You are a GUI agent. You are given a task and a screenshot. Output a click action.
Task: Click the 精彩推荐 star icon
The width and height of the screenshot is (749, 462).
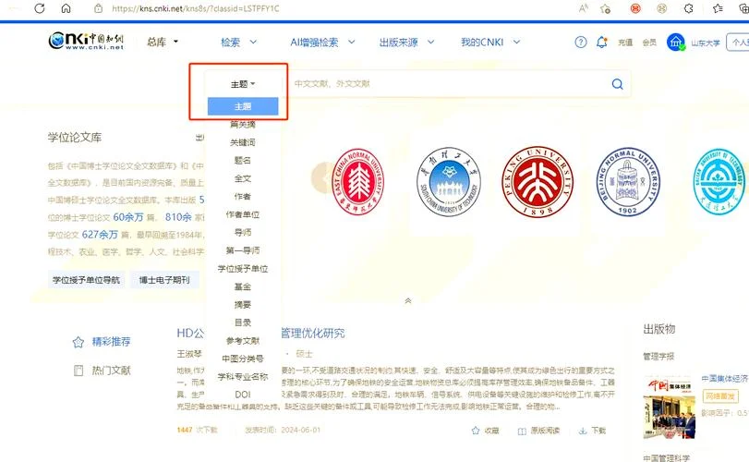tap(79, 342)
